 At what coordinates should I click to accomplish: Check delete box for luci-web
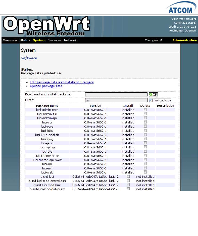(145, 172)
